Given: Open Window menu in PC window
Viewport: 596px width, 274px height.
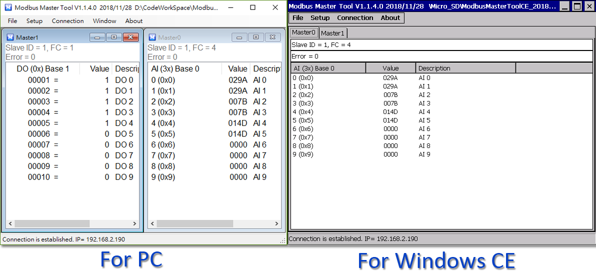Looking at the screenshot, I should (x=104, y=21).
